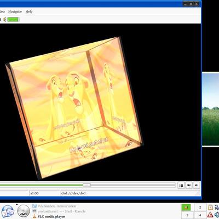Adjust the green volume slider
The height and width of the screenshot is (219, 219).
[13, 19]
